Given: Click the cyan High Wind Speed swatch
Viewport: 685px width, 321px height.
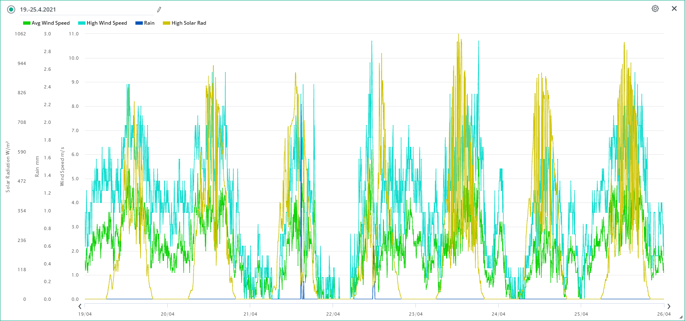Looking at the screenshot, I should tap(82, 23).
